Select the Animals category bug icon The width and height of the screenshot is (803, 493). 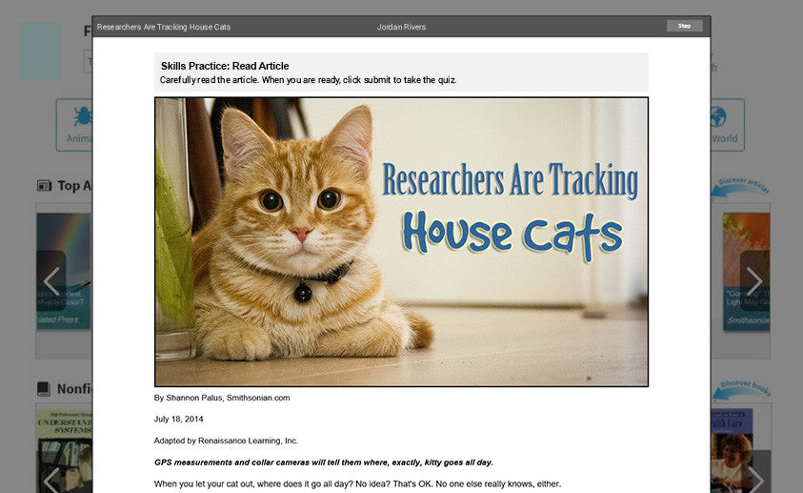pyautogui.click(x=82, y=117)
